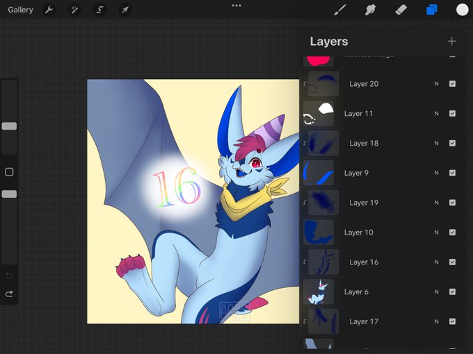
Task: Select the Eraser tool
Action: (x=401, y=10)
